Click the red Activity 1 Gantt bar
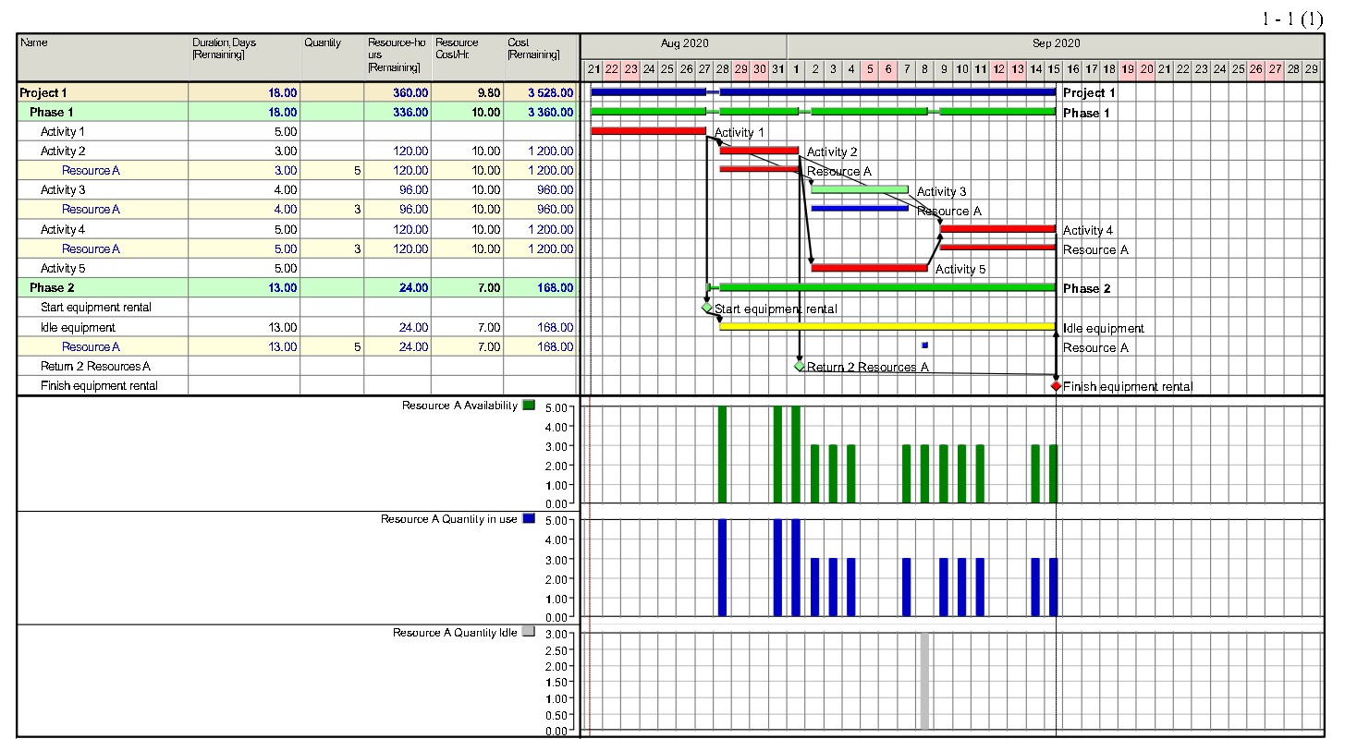The image size is (1345, 751). click(x=648, y=130)
